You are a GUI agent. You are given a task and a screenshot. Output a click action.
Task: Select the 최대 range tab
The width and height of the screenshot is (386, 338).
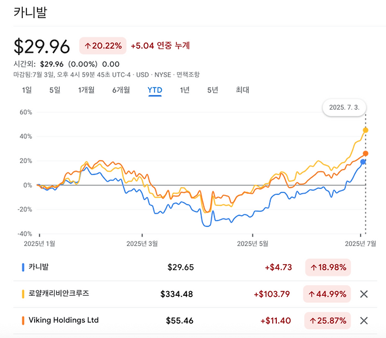click(242, 90)
